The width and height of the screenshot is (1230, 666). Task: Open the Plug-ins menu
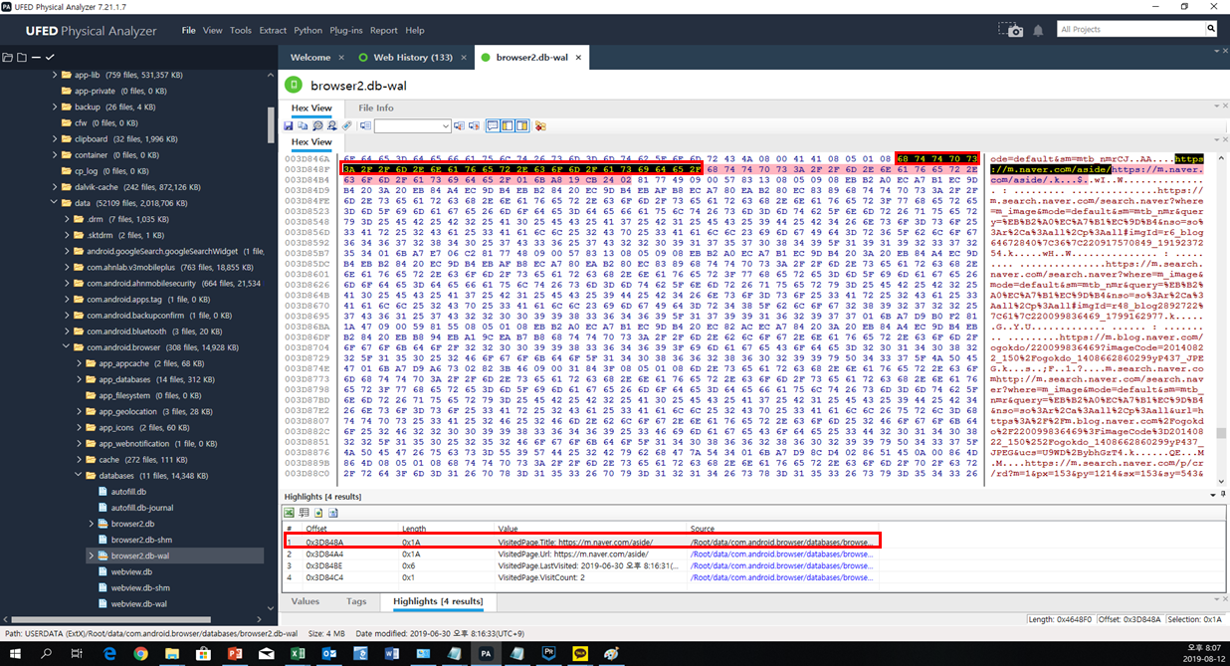346,31
